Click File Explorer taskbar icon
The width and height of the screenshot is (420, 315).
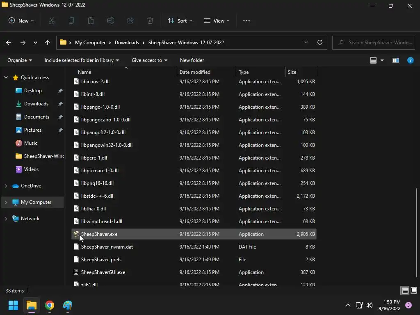coord(31,305)
